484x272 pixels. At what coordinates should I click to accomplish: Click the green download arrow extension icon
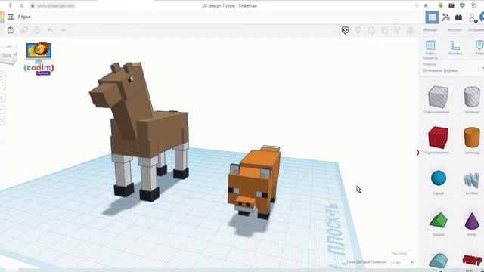pos(441,5)
